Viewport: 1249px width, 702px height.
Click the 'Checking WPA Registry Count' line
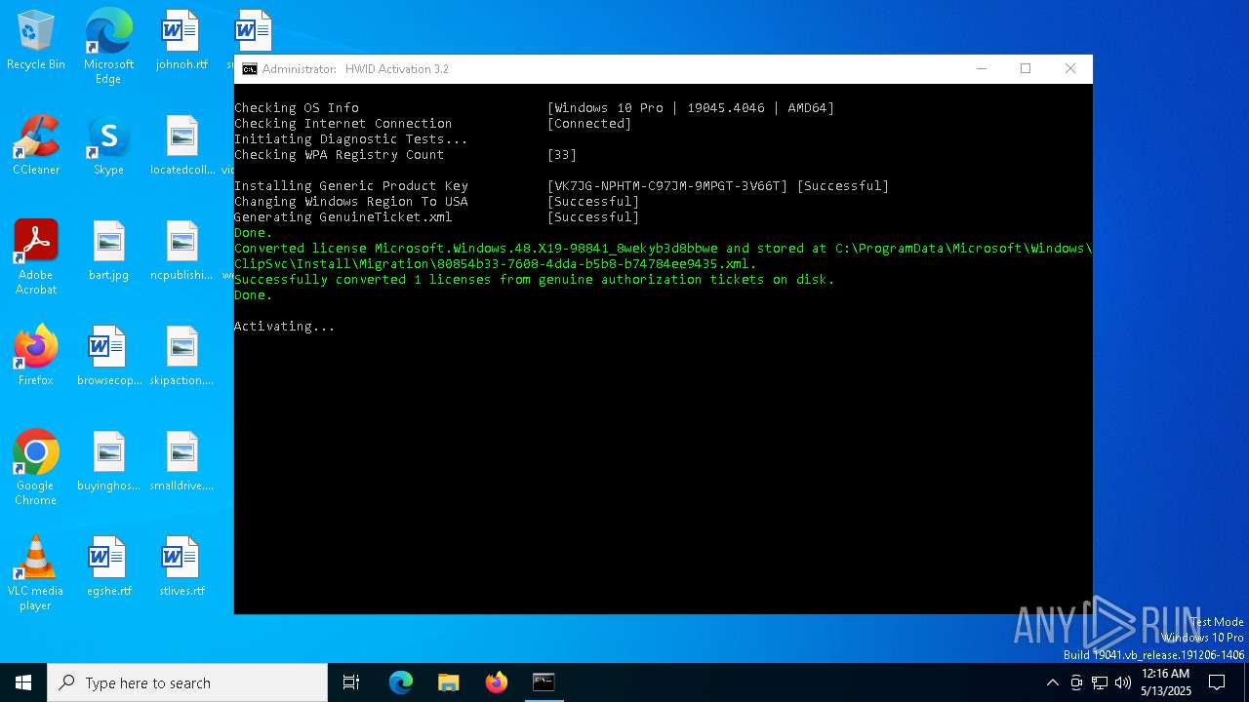tap(340, 155)
